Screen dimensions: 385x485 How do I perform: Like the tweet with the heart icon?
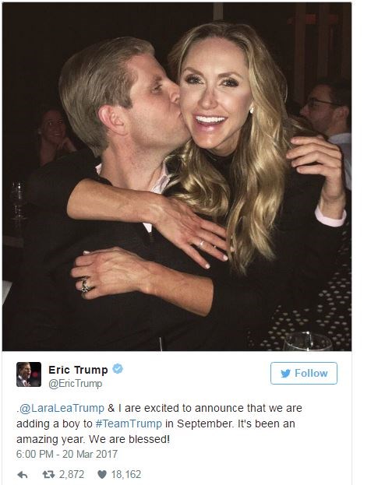pos(102,474)
